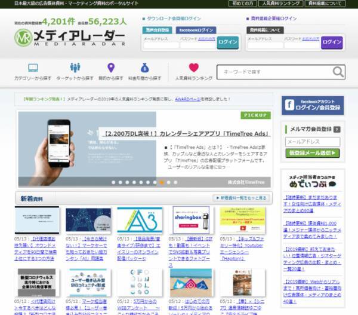Open the target search people icon
The width and height of the screenshot is (358, 315).
coord(75,68)
